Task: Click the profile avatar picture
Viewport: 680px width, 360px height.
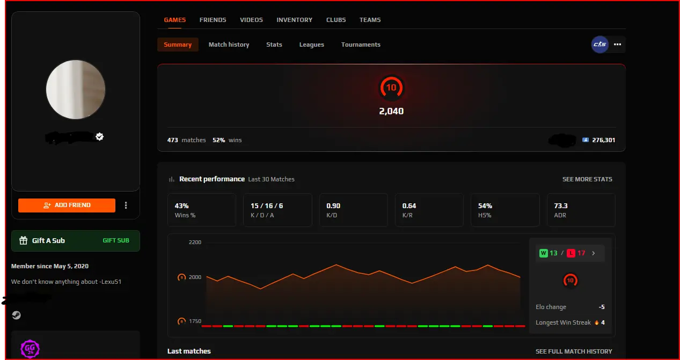Action: [76, 90]
